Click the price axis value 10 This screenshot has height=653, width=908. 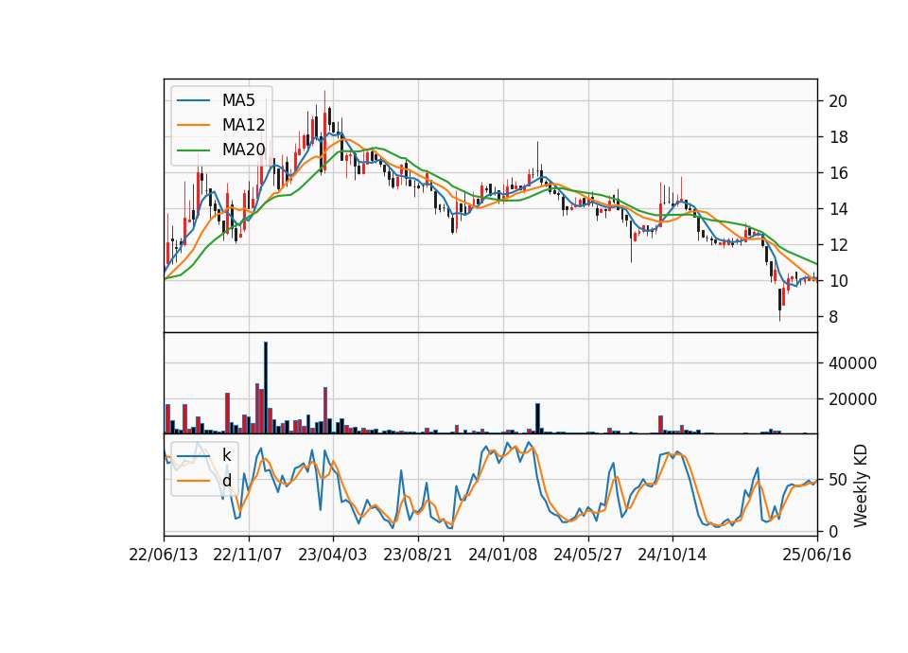[x=838, y=281]
